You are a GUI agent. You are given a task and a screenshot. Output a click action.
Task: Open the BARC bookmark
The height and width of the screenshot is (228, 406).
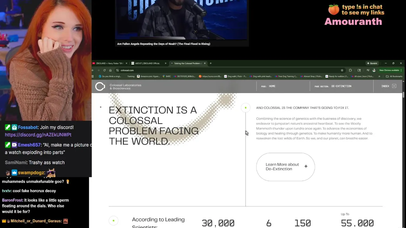point(167,76)
